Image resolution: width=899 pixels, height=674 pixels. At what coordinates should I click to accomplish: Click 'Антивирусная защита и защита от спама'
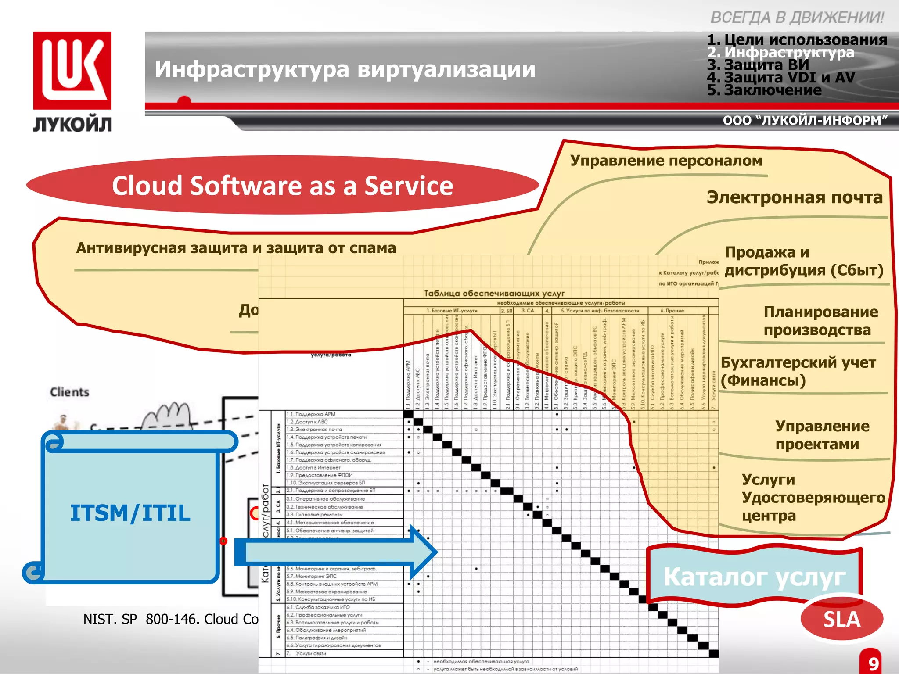pos(236,248)
